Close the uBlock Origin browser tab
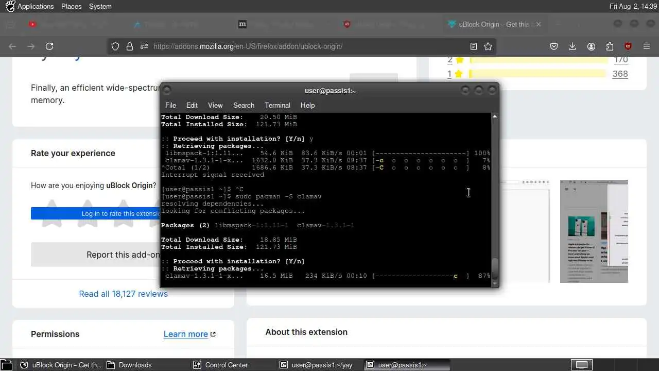This screenshot has height=371, width=659. [x=539, y=24]
